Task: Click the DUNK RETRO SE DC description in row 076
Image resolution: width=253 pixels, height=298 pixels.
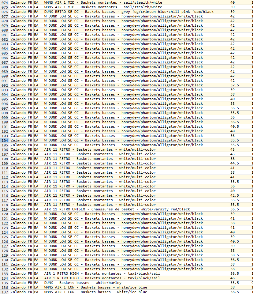Action: pyautogui.click(x=129, y=12)
